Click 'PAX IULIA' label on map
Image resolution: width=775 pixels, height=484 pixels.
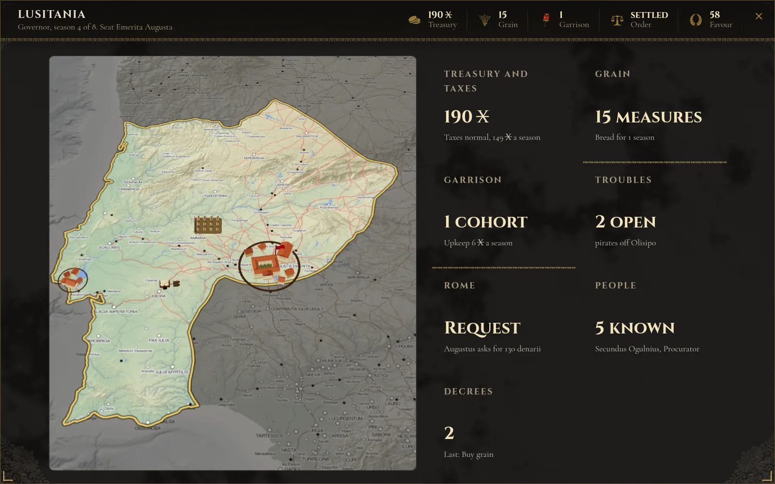tap(159, 340)
